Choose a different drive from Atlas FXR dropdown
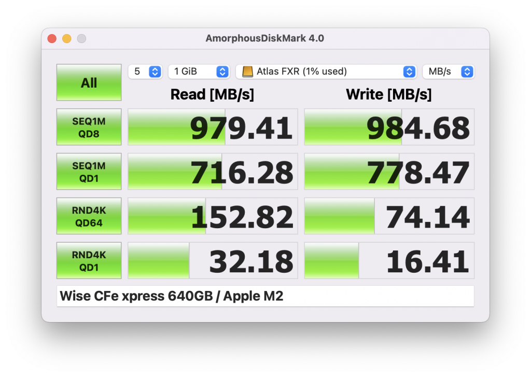Image resolution: width=531 pixels, height=377 pixels. [326, 72]
